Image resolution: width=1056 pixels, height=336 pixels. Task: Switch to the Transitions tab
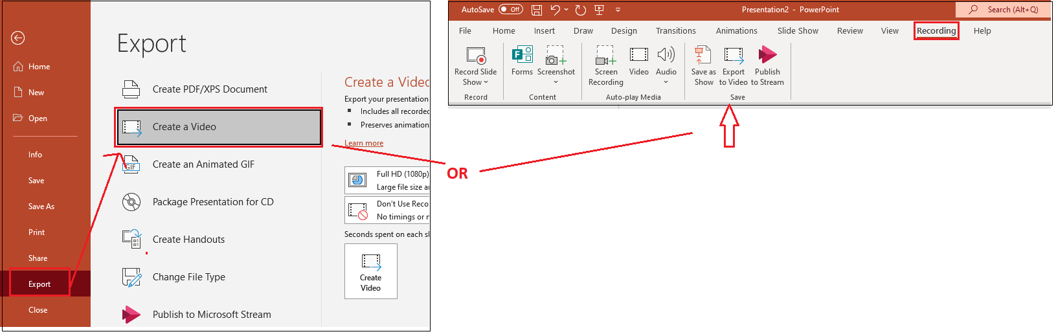click(676, 31)
